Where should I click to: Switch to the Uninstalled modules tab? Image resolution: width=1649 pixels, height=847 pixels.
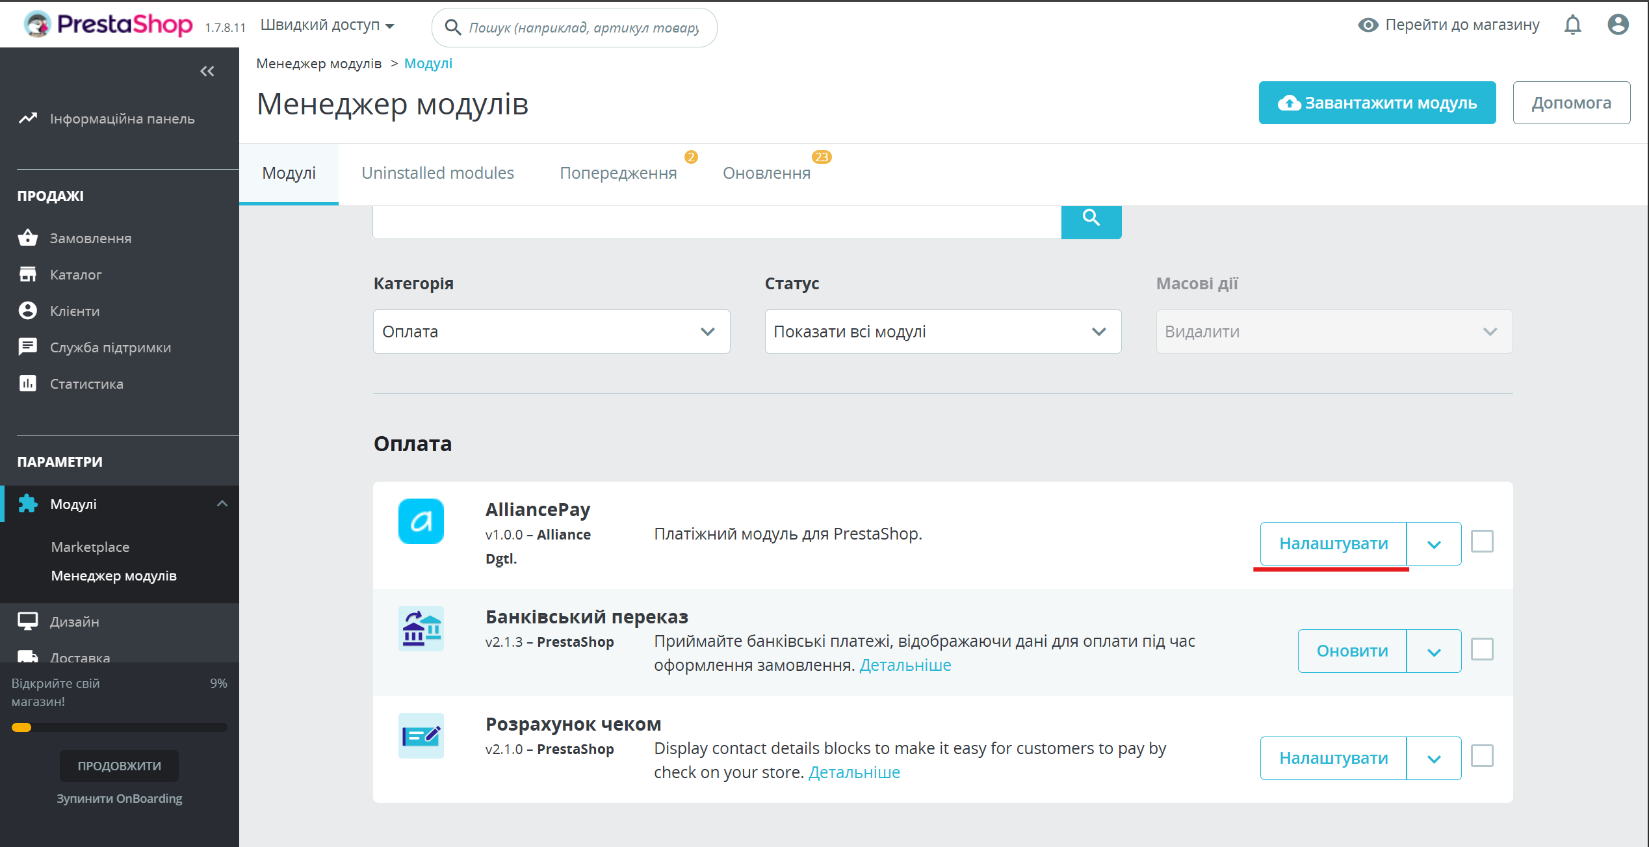tap(437, 173)
